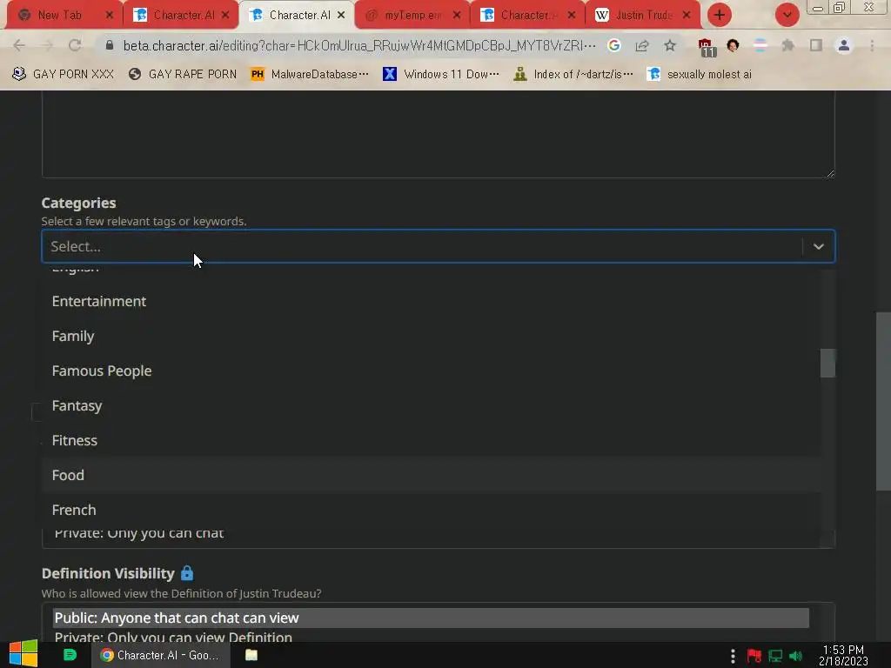This screenshot has height=668, width=891.
Task: Bookmark this page with the star icon
Action: tap(670, 45)
